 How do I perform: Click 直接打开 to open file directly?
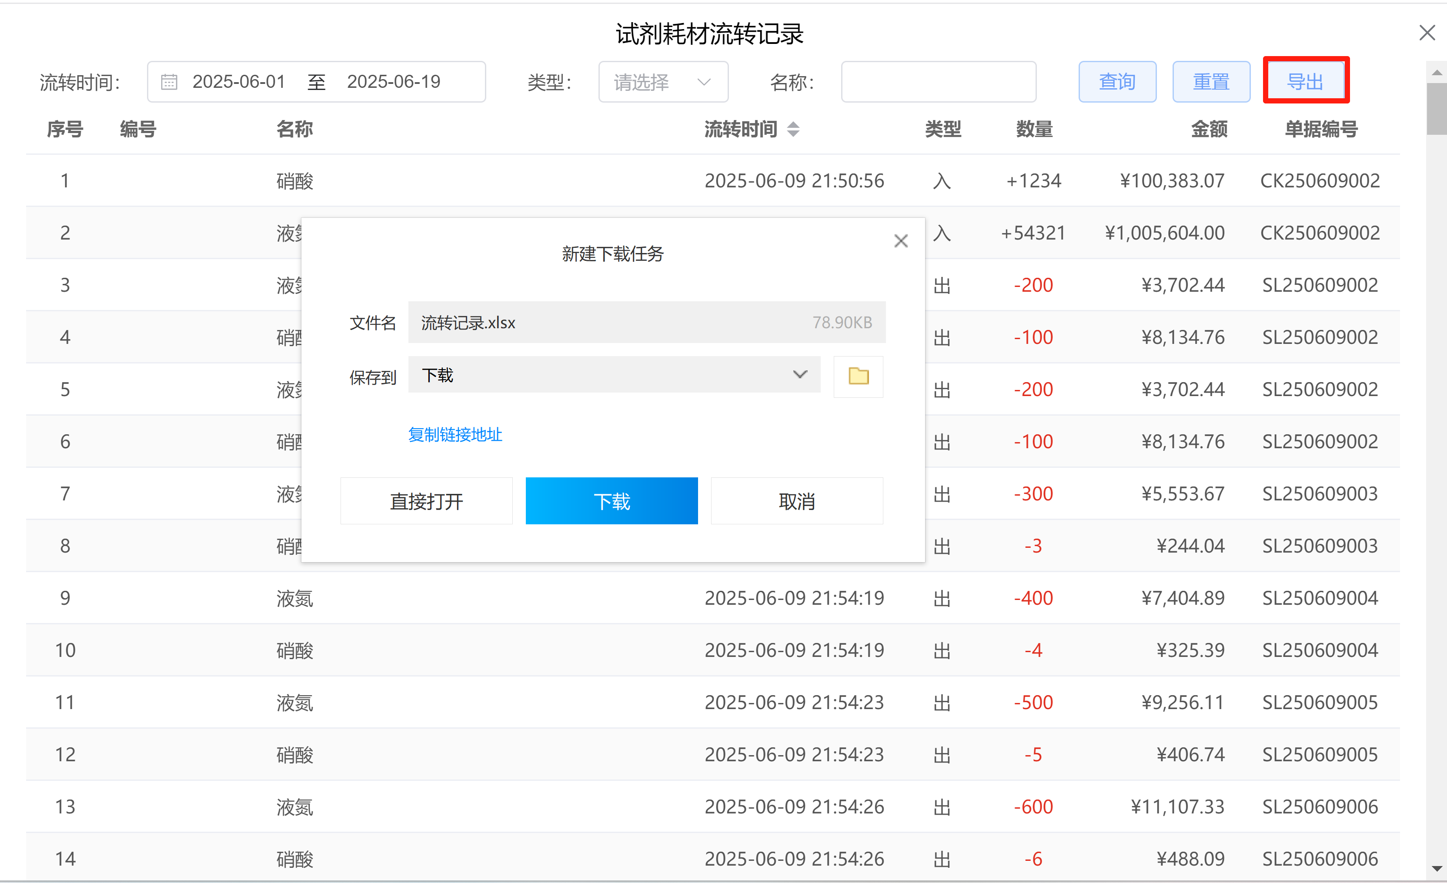pyautogui.click(x=426, y=501)
